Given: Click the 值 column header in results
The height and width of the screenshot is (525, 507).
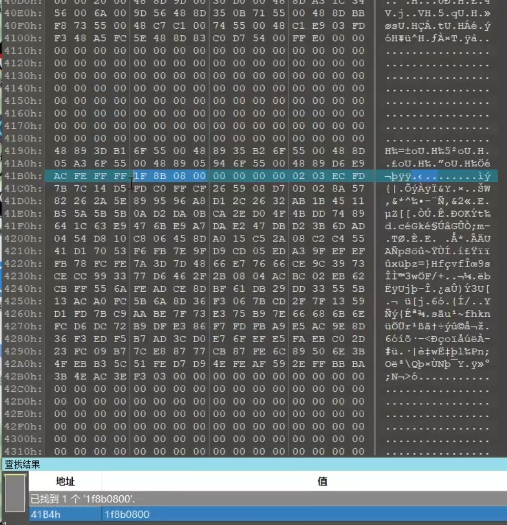Looking at the screenshot, I should [x=323, y=481].
